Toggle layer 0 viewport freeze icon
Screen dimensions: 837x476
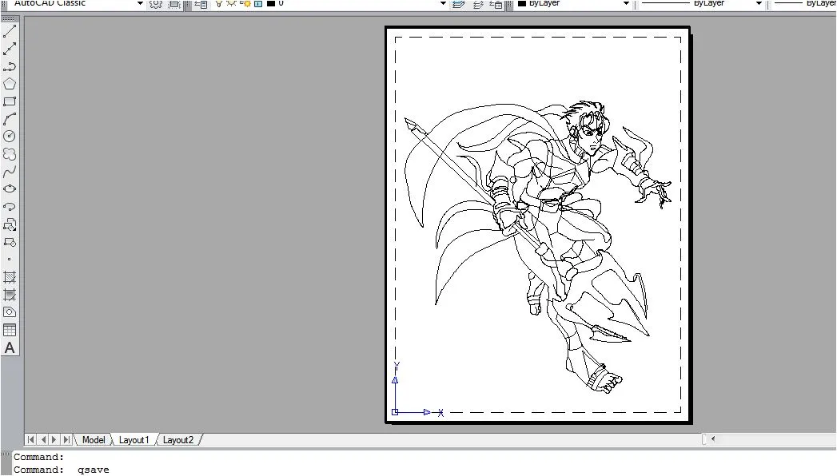tap(245, 3)
